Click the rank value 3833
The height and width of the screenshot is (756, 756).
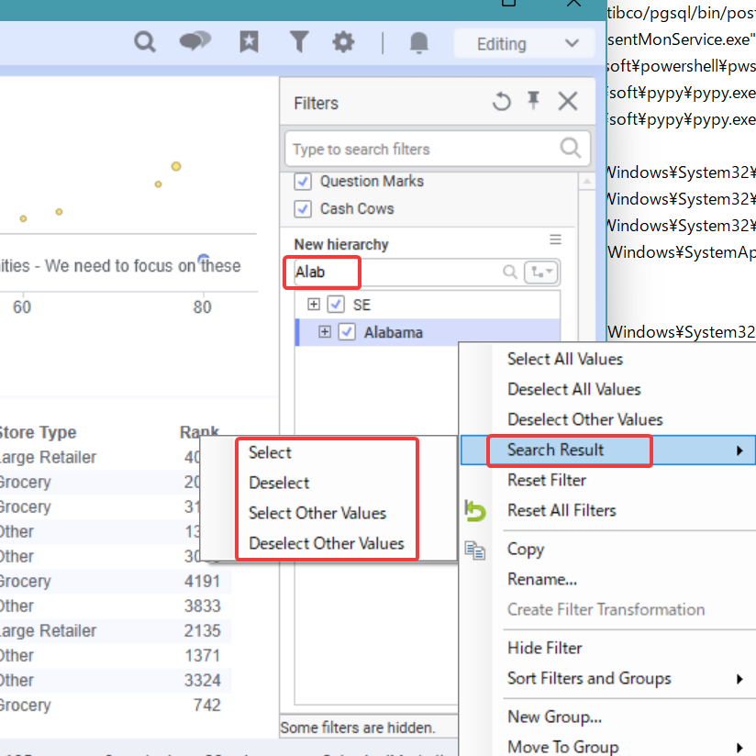pos(202,606)
